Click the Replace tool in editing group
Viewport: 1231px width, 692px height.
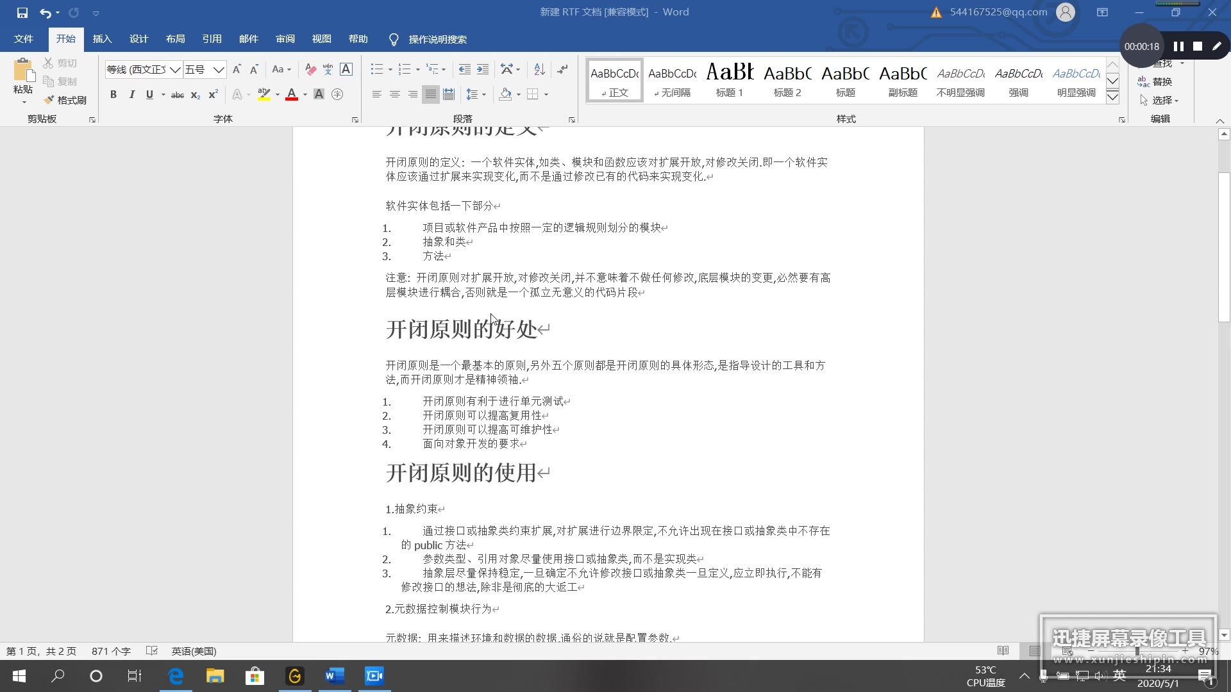[x=1155, y=81]
